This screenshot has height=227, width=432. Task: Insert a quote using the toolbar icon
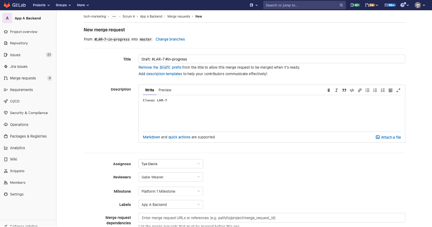tap(344, 90)
